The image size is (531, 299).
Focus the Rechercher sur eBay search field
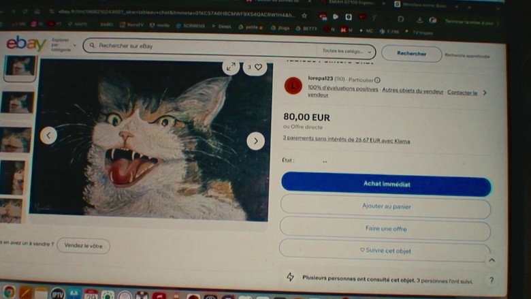199,47
